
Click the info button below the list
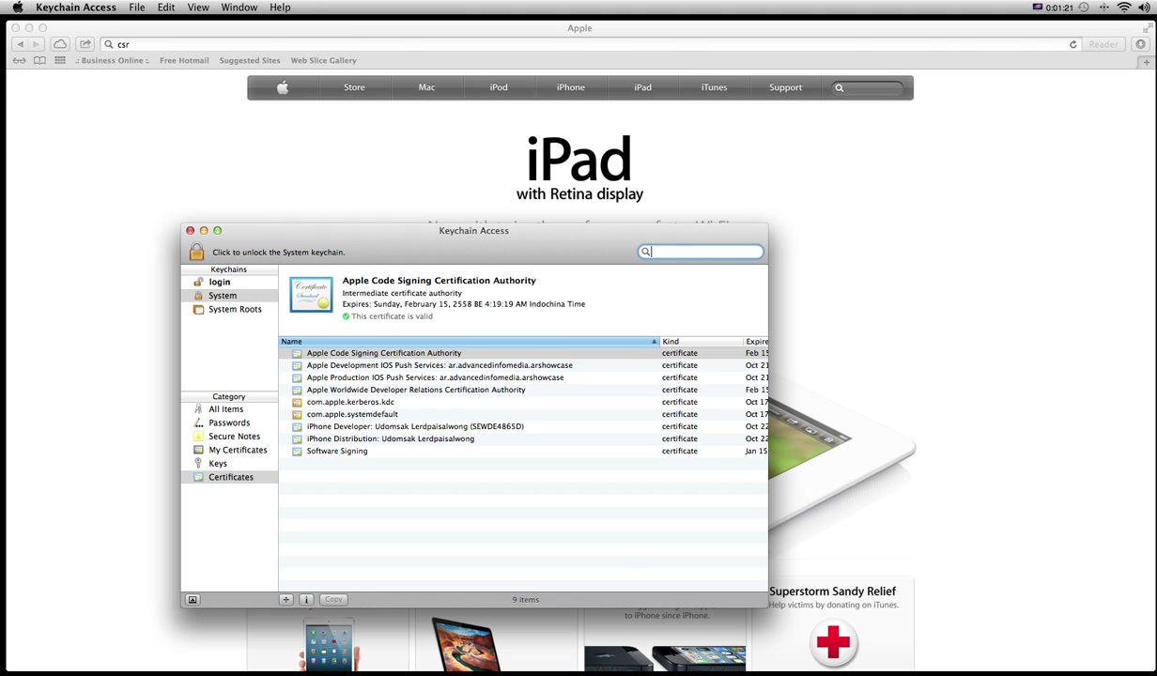tap(306, 599)
